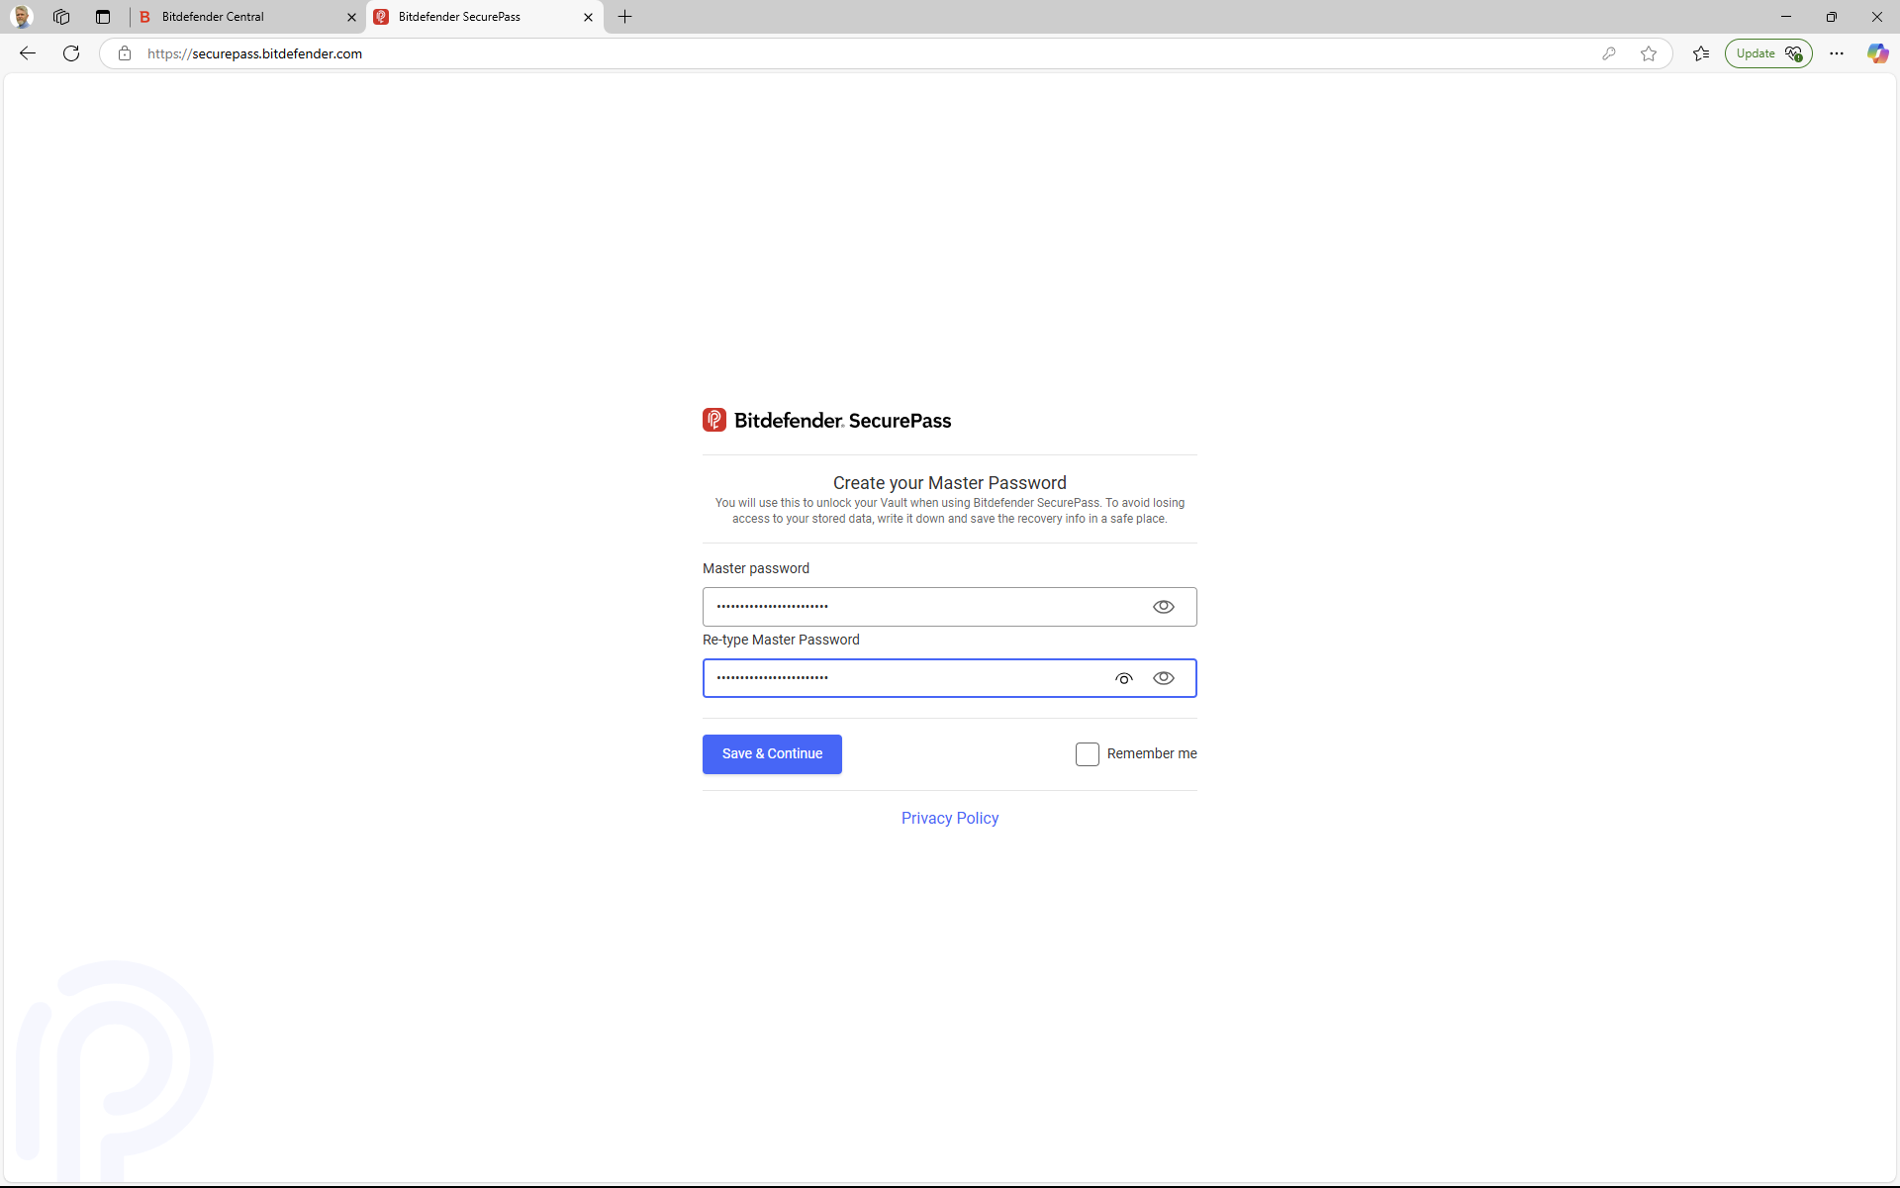Open the saved passwords key icon
Screen dimensions: 1900x1188
coord(1609,53)
